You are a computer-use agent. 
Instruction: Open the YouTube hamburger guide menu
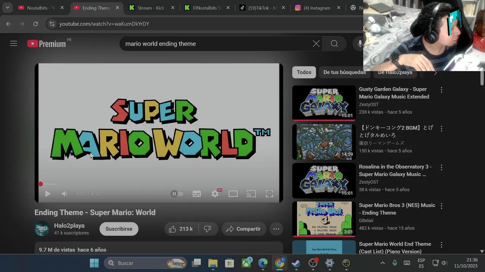tap(14, 44)
